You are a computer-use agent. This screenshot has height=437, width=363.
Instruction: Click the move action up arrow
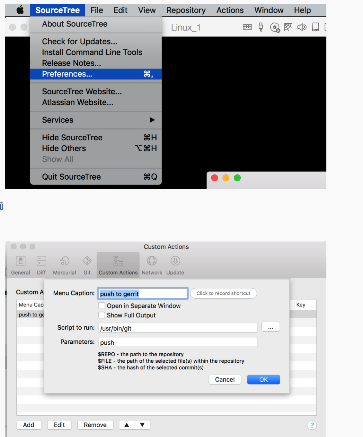tap(126, 425)
